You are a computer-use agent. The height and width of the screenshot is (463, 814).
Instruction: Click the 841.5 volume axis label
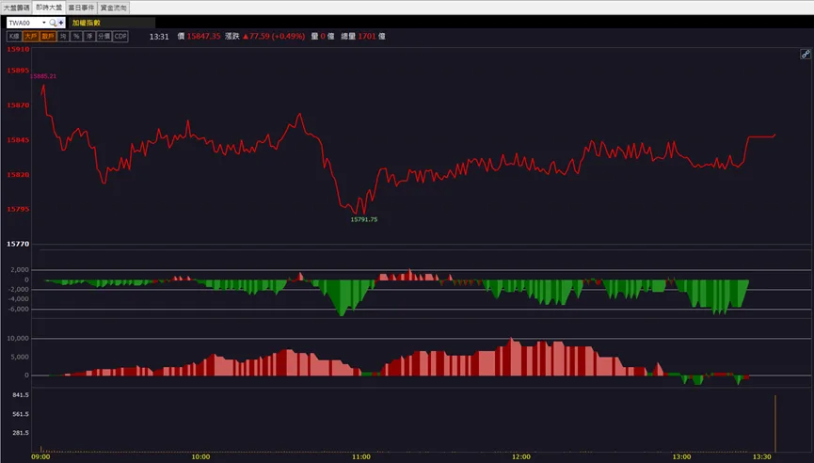click(x=21, y=395)
